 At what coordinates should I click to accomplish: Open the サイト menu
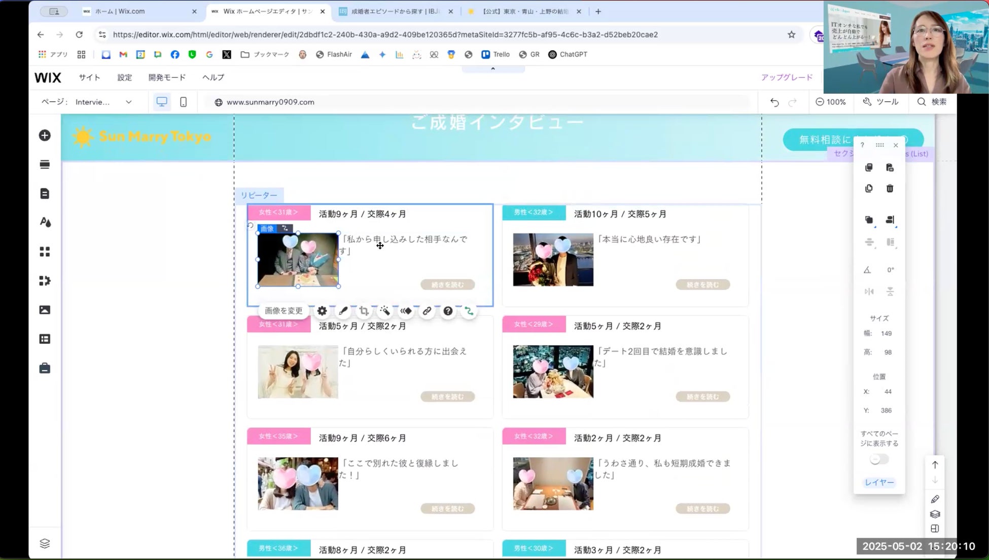[89, 77]
